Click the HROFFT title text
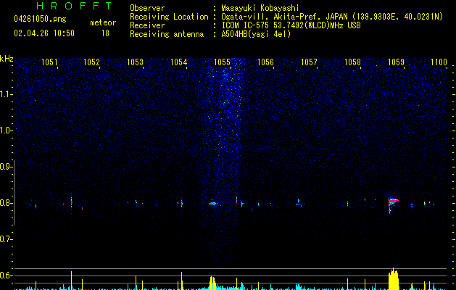The image size is (456, 290). 74,6
